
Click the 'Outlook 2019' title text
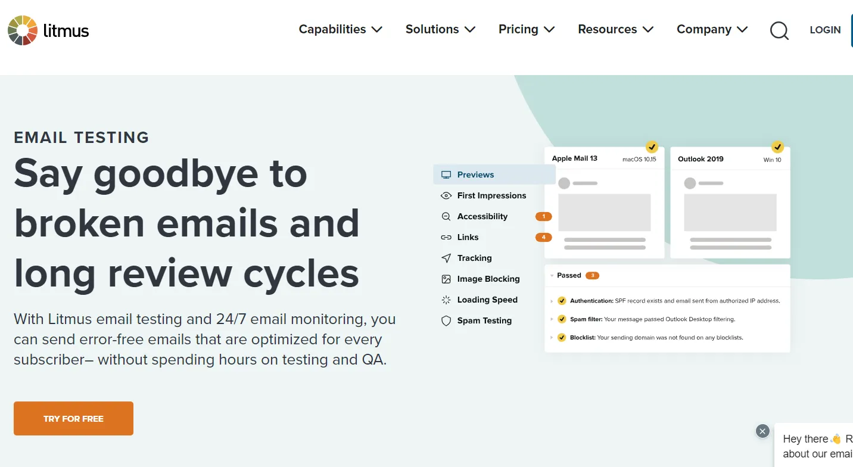701,159
